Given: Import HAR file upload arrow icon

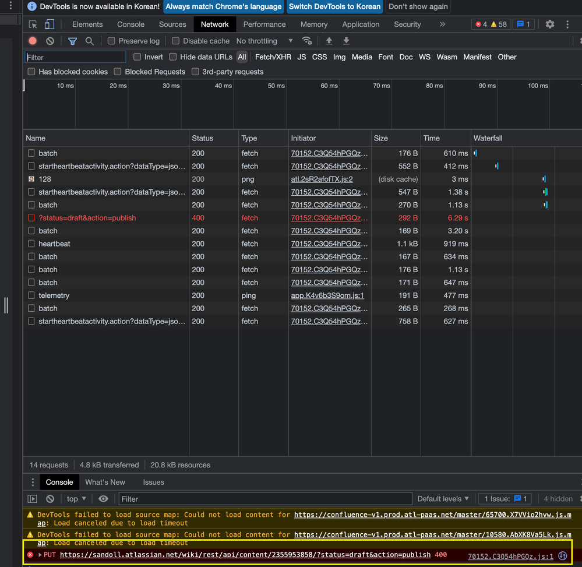Looking at the screenshot, I should pyautogui.click(x=329, y=41).
